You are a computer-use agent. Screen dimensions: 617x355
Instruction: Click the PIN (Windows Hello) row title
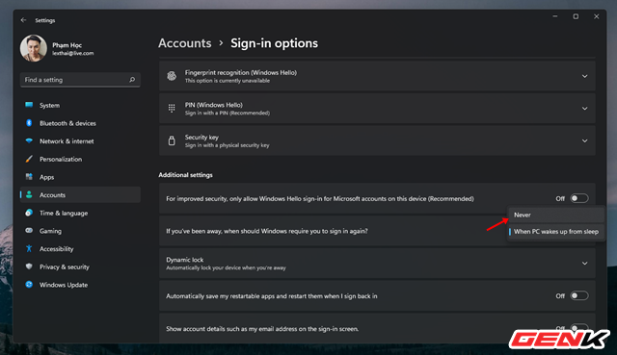click(214, 105)
